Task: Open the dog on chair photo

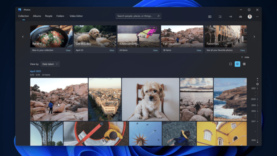Action: [x=150, y=99]
